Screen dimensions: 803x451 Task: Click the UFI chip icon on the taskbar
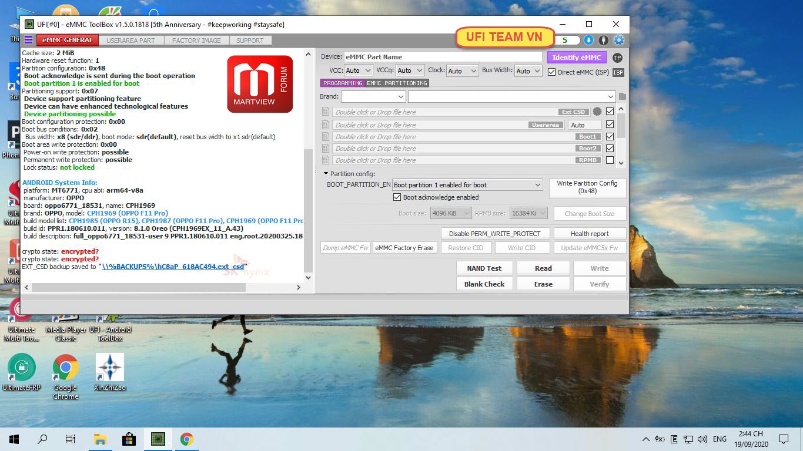click(x=158, y=439)
